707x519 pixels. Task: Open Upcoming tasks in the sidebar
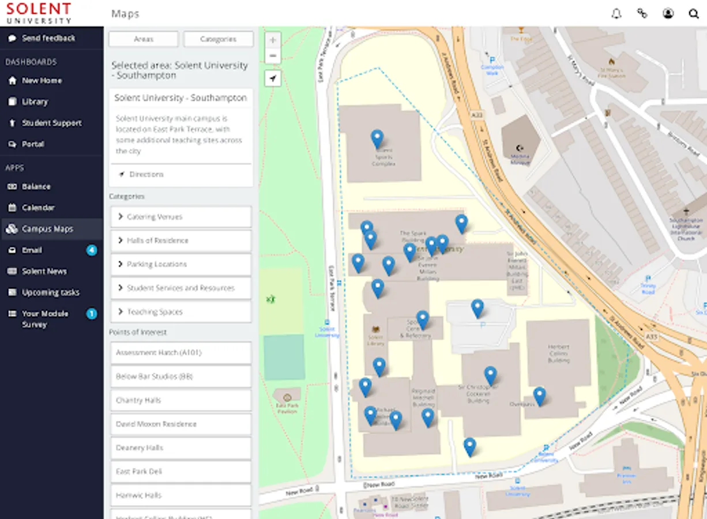(x=52, y=292)
